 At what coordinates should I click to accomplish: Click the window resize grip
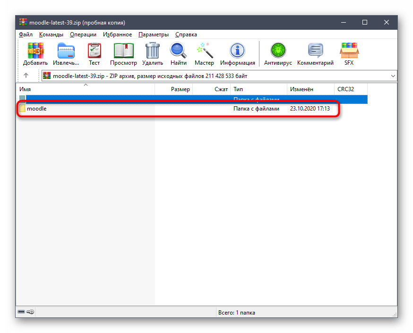[x=395, y=315]
